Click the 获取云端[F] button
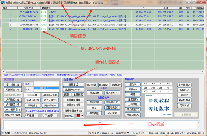The width and height of the screenshot is (207, 136). [x=33, y=100]
